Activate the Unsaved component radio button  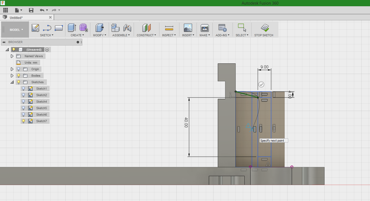point(47,50)
